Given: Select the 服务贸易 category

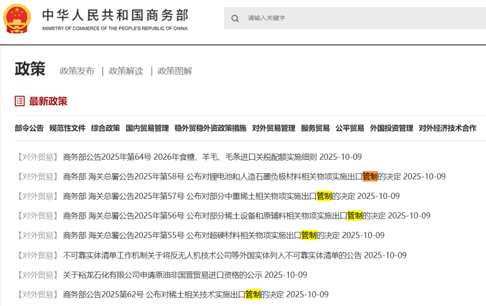Looking at the screenshot, I should [315, 128].
